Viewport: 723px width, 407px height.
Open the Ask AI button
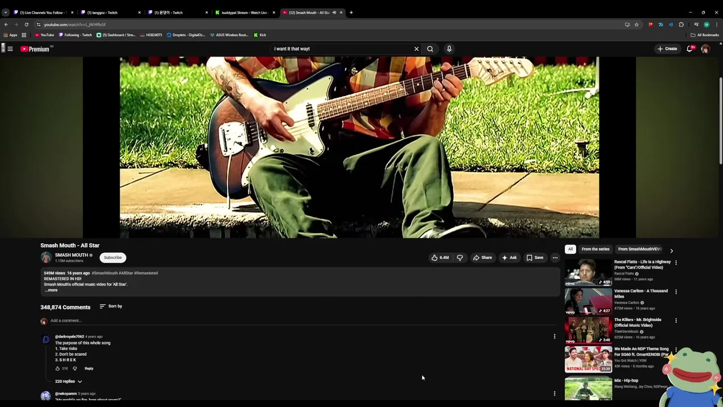(509, 258)
